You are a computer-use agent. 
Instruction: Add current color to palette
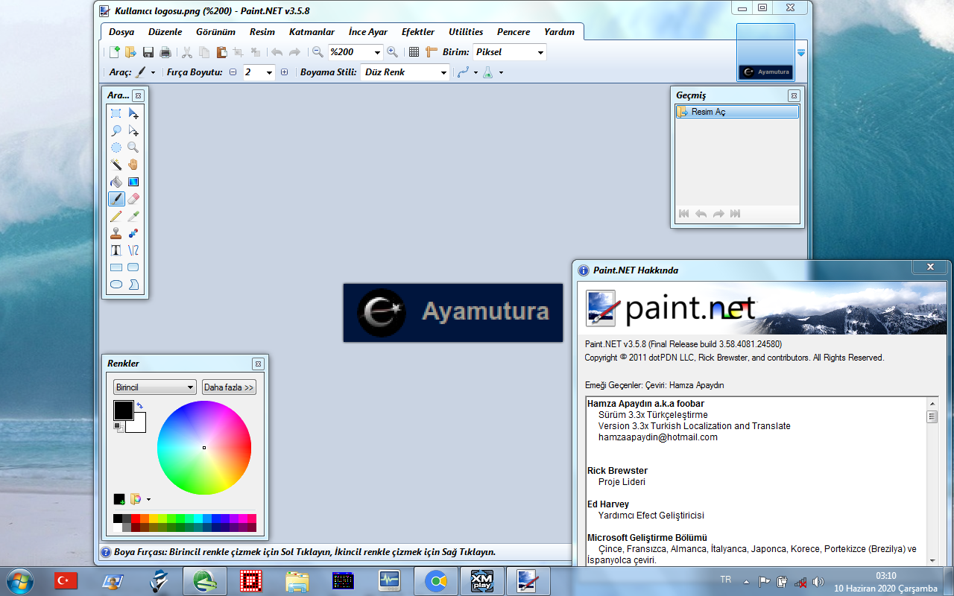119,499
